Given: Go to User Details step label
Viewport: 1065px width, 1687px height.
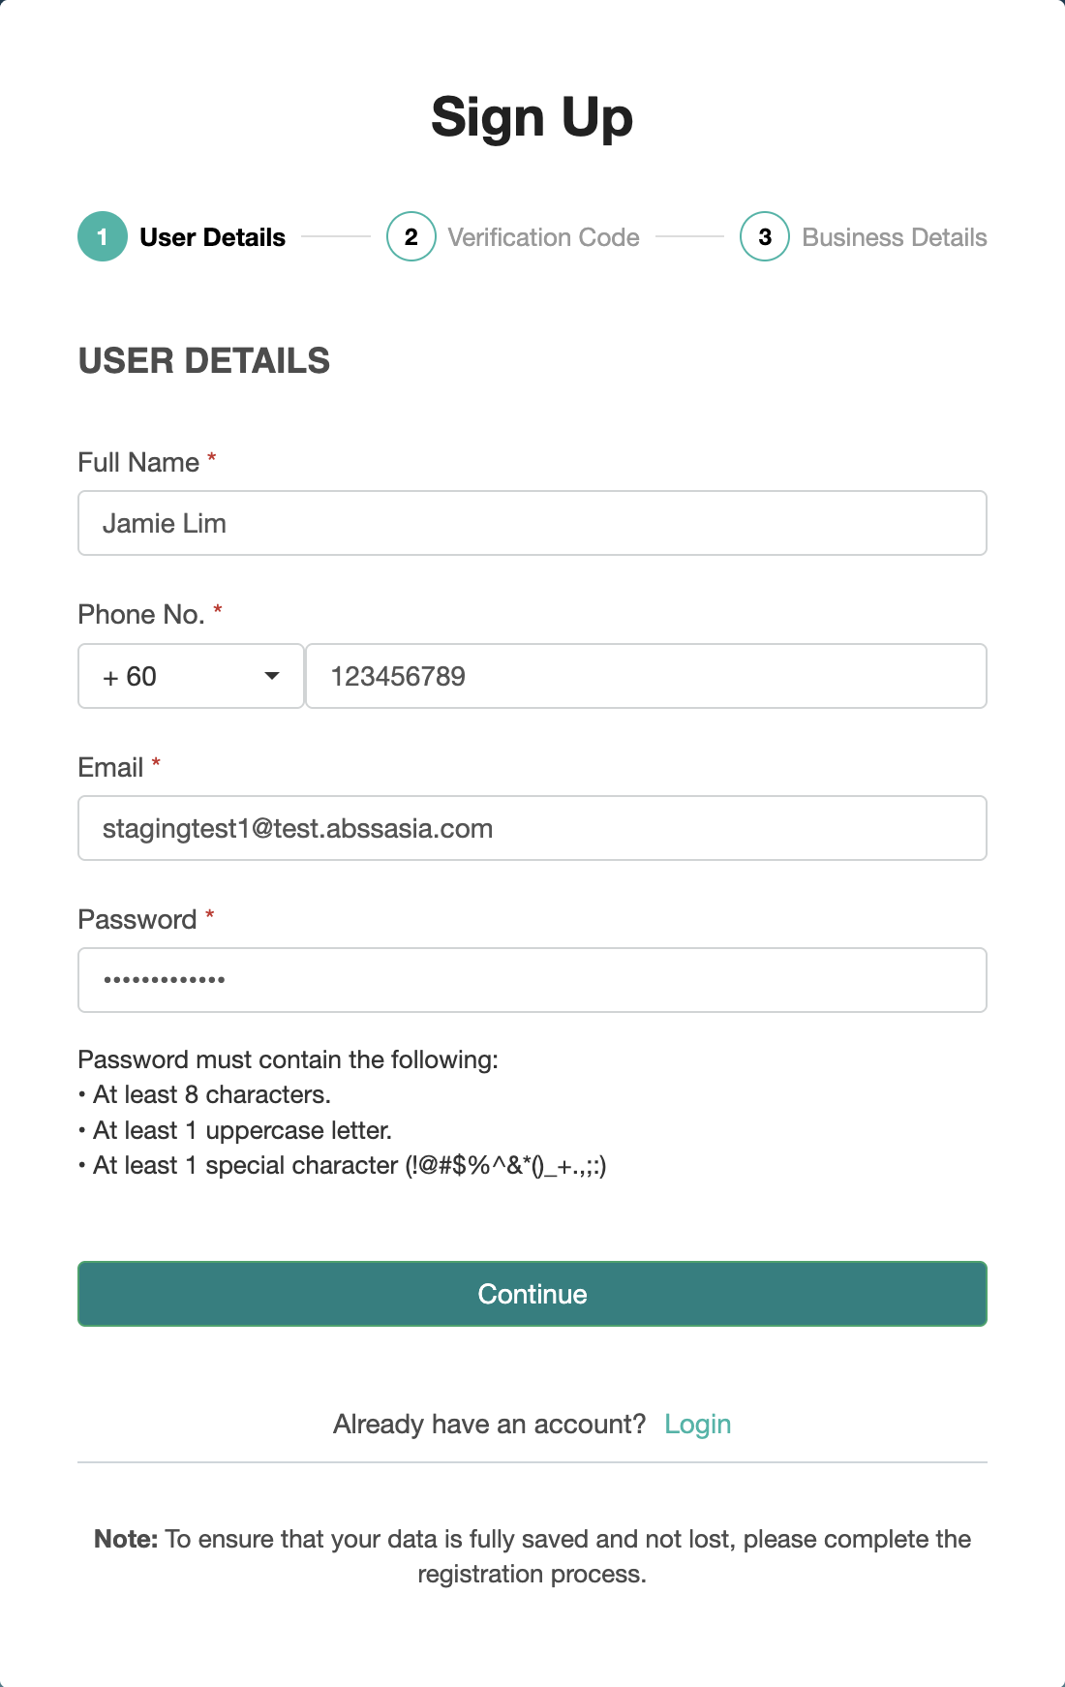Looking at the screenshot, I should (213, 237).
